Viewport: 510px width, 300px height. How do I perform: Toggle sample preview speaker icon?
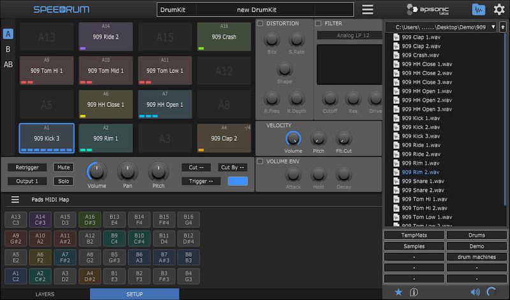tap(475, 292)
